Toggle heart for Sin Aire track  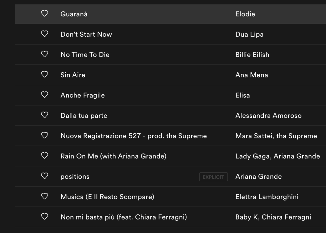click(x=44, y=75)
